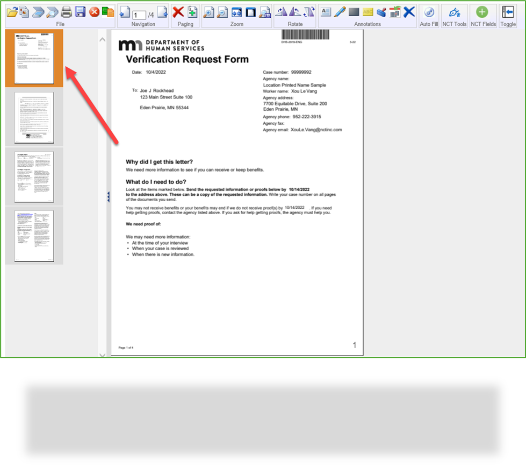Run Auto Fill on the form
This screenshot has width=526, height=468.
pyautogui.click(x=429, y=11)
